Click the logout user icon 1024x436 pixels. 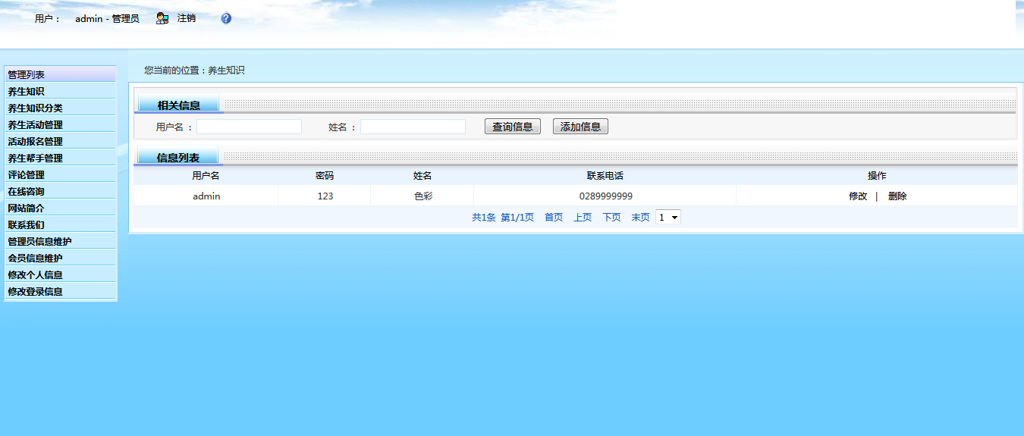coord(162,18)
